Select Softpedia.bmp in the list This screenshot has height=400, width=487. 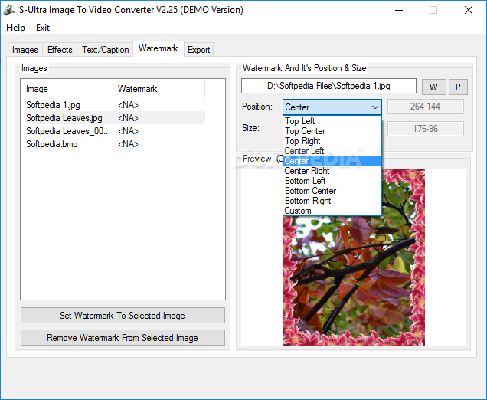pyautogui.click(x=115, y=144)
